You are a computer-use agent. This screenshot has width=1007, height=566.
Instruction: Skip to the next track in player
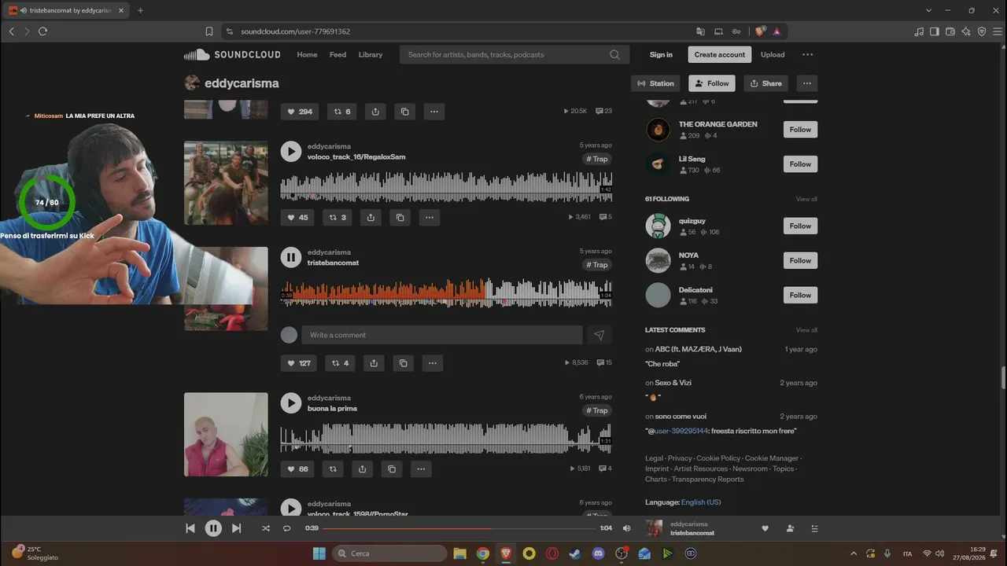236,528
